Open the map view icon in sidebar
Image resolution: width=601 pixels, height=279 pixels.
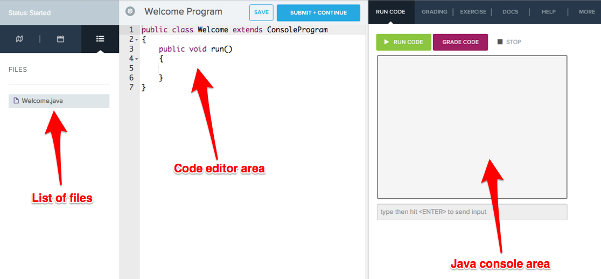[x=19, y=39]
